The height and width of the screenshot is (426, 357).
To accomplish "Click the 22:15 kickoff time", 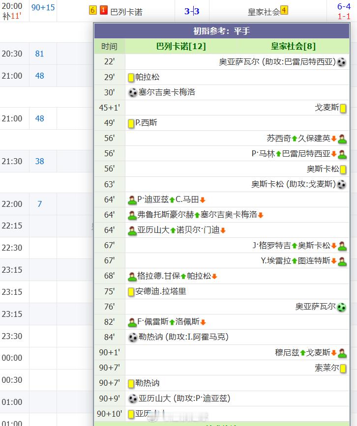I will (x=12, y=226).
